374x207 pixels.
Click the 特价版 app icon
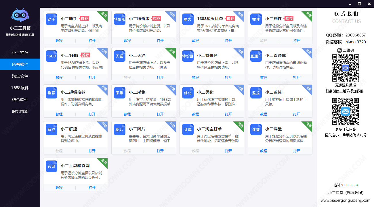[x=120, y=19]
